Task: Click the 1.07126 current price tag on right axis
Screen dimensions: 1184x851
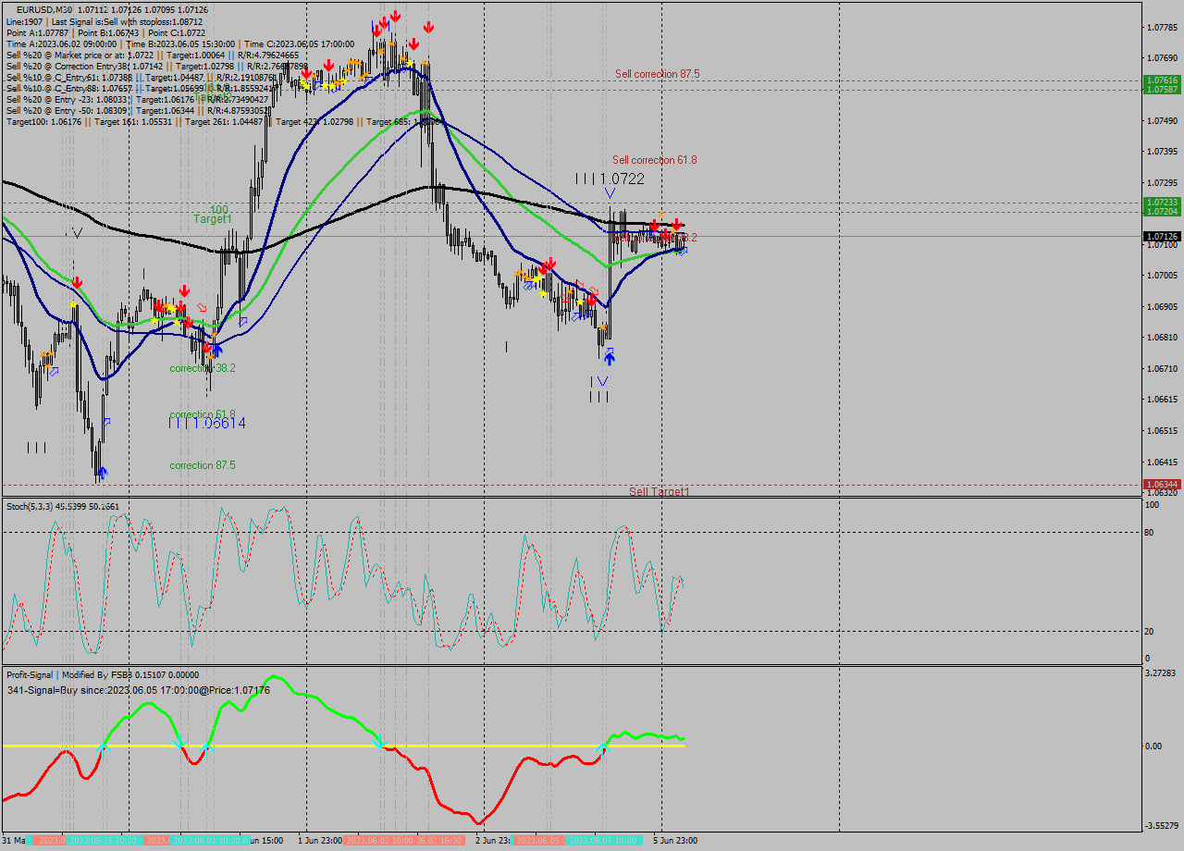Action: [1163, 236]
